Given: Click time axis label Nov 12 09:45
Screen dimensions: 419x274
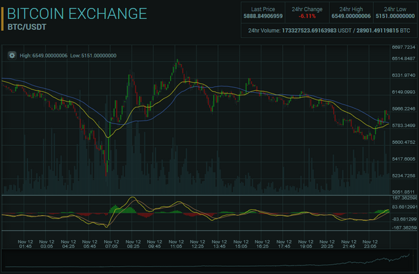Looking at the screenshot, I should 155,244.
